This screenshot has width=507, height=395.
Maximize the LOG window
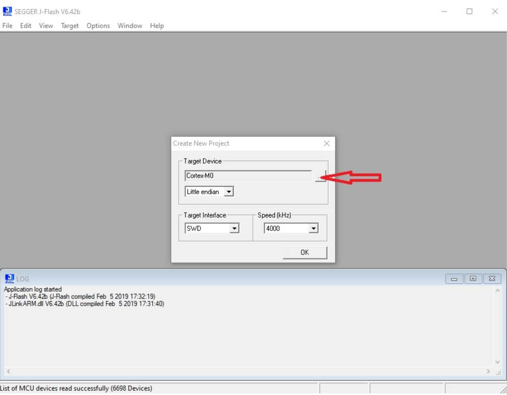[473, 279]
